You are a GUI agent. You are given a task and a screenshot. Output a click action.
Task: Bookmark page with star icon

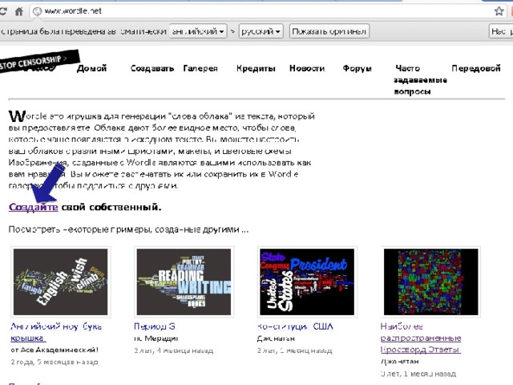click(x=499, y=11)
